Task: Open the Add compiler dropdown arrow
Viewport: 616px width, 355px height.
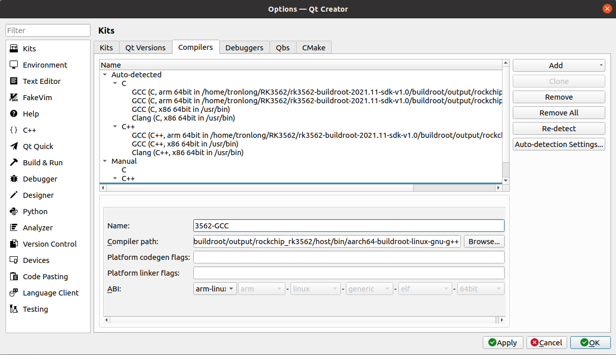Action: point(601,66)
